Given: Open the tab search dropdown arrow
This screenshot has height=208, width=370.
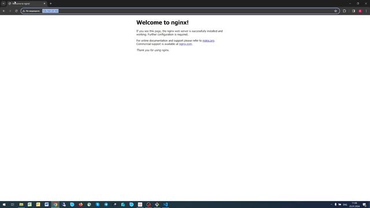Looking at the screenshot, I should pos(3,3).
